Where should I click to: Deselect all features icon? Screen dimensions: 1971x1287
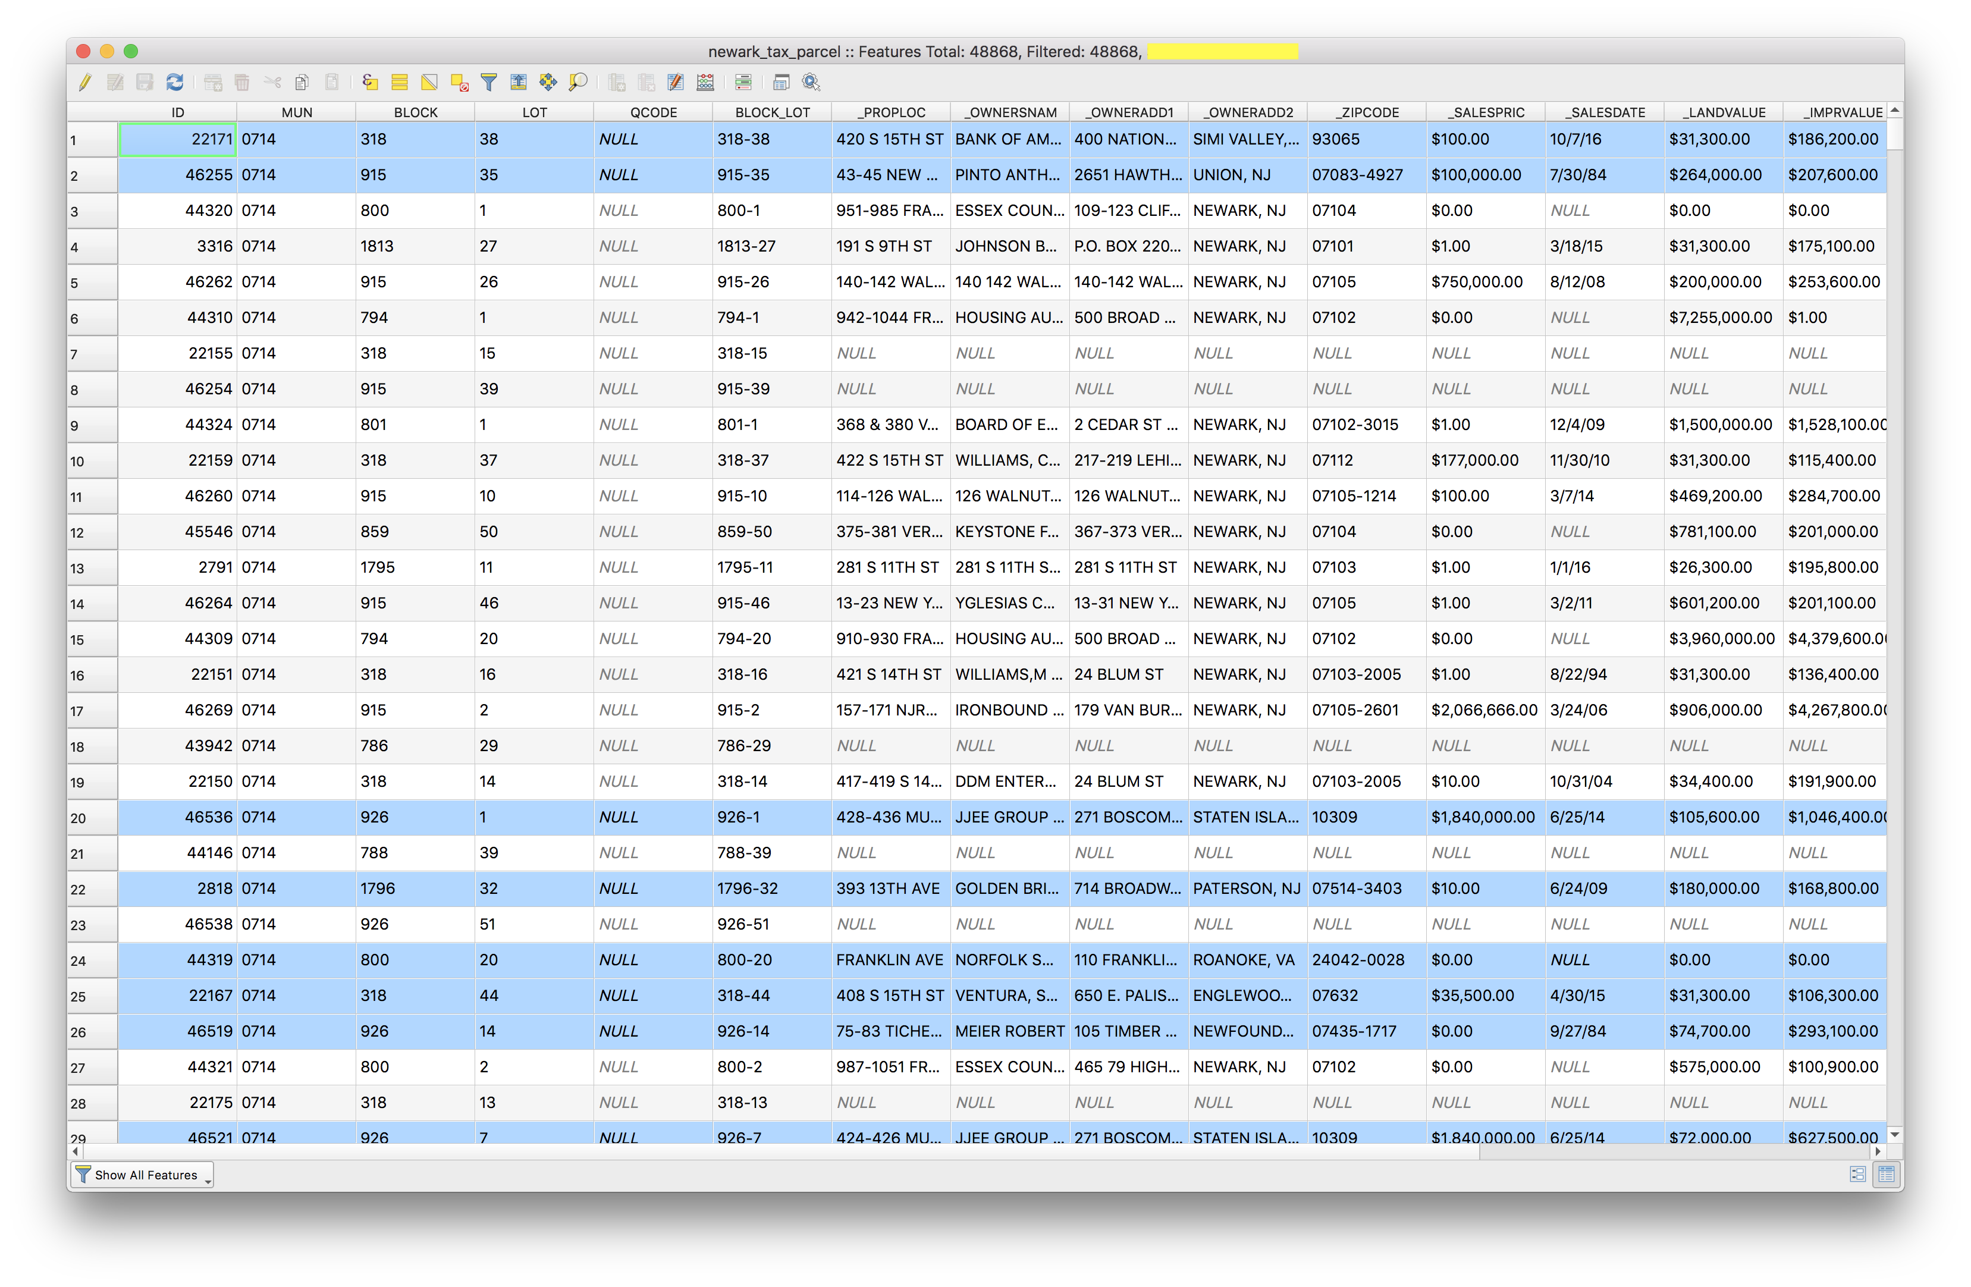459,82
